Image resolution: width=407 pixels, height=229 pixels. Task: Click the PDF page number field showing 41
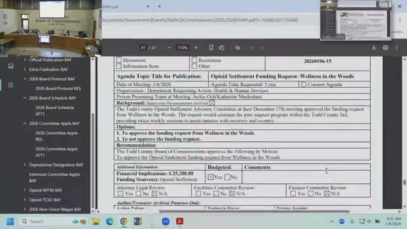tap(143, 48)
